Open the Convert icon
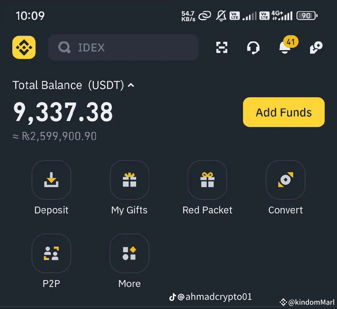Viewport: 337px width, 309px height. pyautogui.click(x=285, y=180)
